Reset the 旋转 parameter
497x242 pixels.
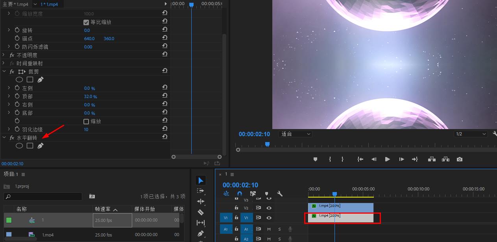(x=165, y=30)
